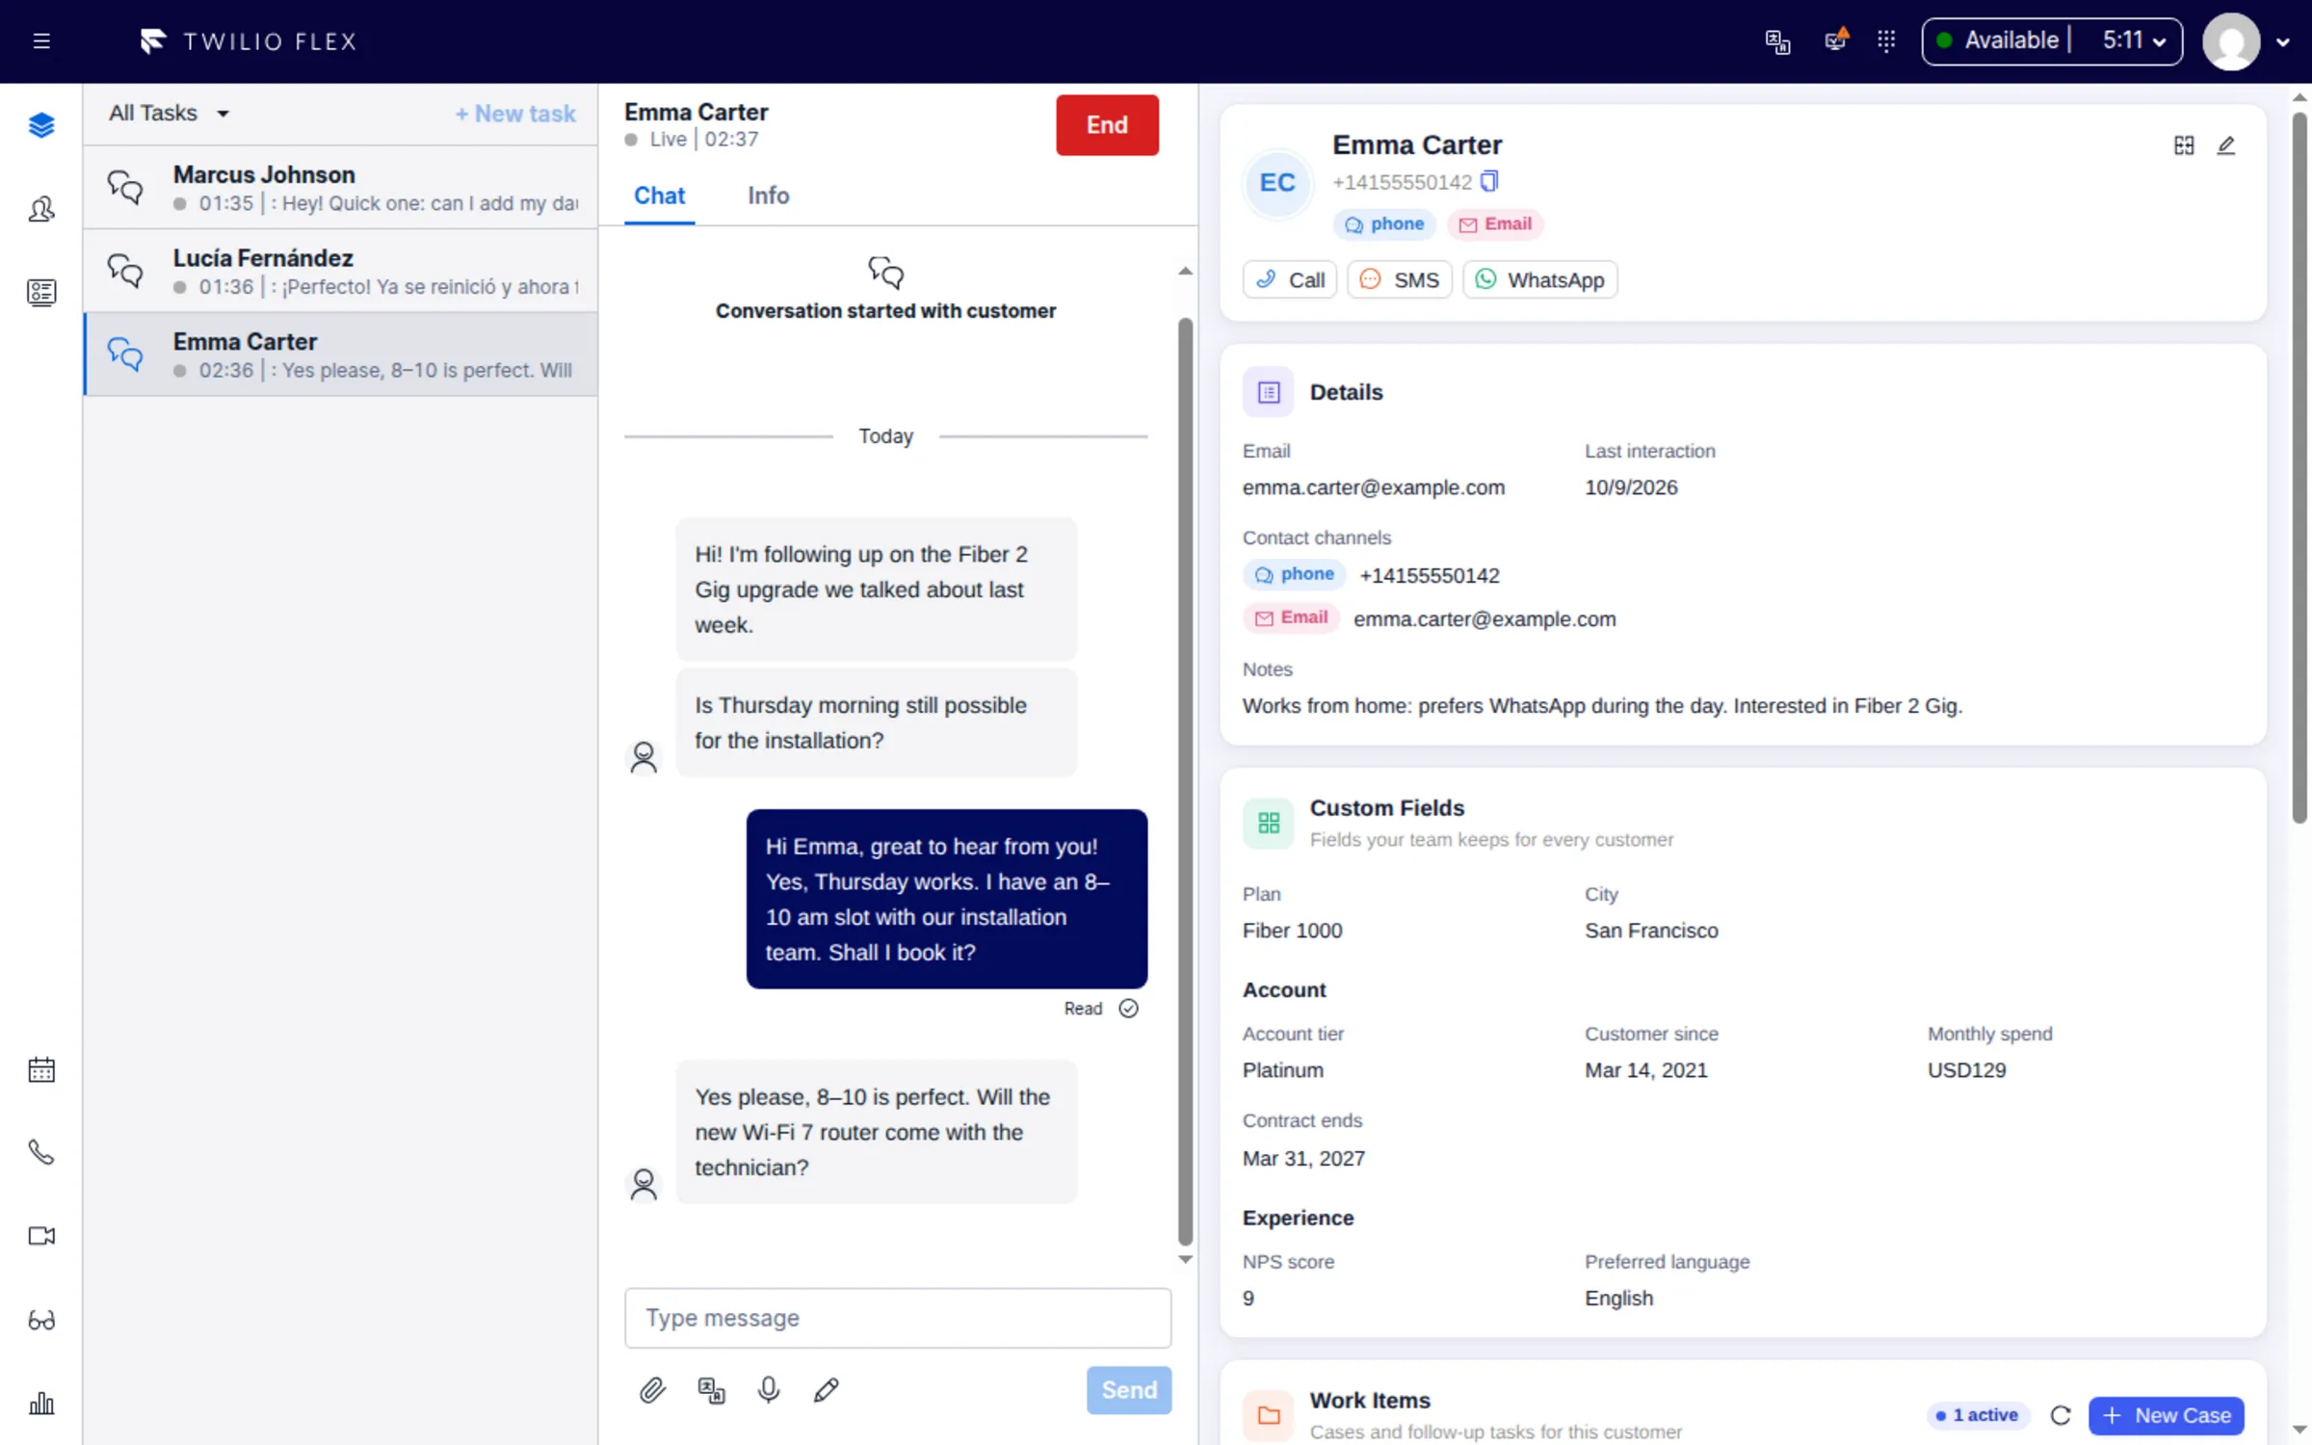
Task: Click the Send message button
Action: (x=1129, y=1390)
